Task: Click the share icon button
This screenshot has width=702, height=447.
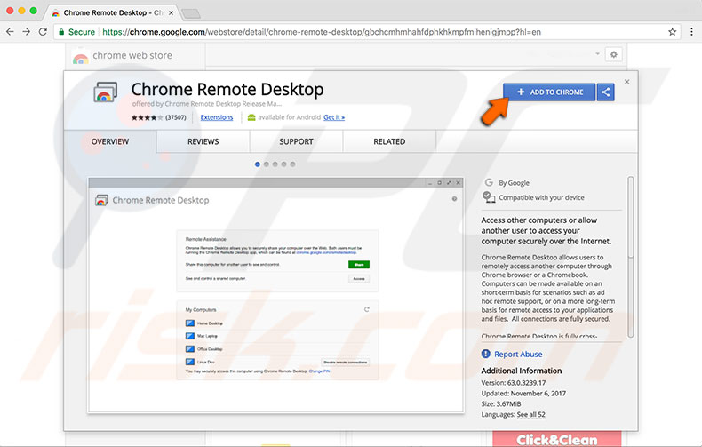Action: 606,92
